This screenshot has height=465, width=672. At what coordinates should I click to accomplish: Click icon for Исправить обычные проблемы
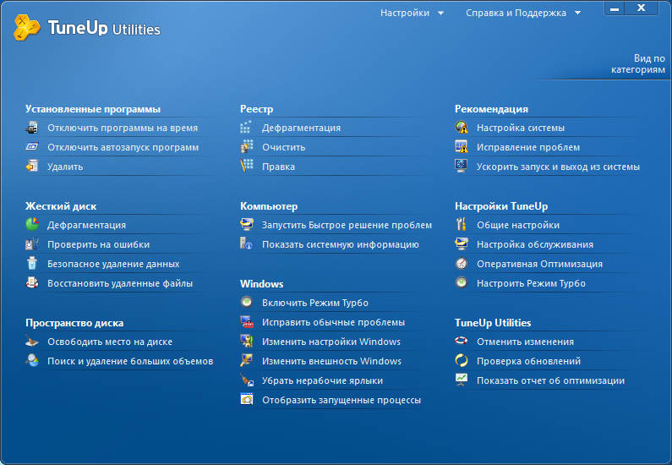coord(247,321)
